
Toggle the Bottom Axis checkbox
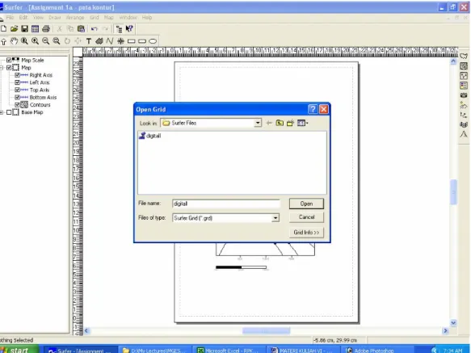(17, 98)
